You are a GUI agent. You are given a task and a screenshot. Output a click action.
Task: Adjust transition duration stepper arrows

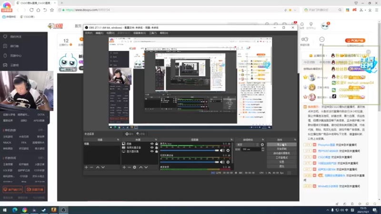click(x=263, y=149)
